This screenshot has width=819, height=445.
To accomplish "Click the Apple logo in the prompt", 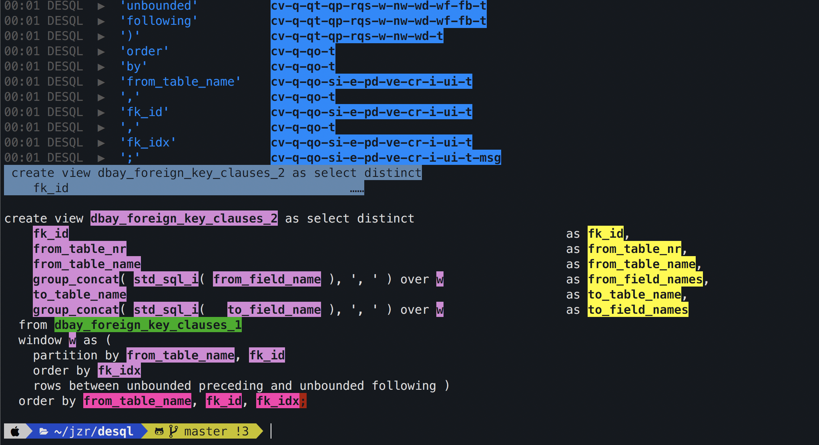I will tap(15, 431).
